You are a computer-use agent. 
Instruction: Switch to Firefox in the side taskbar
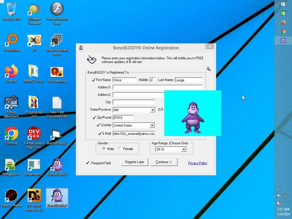(x=283, y=22)
